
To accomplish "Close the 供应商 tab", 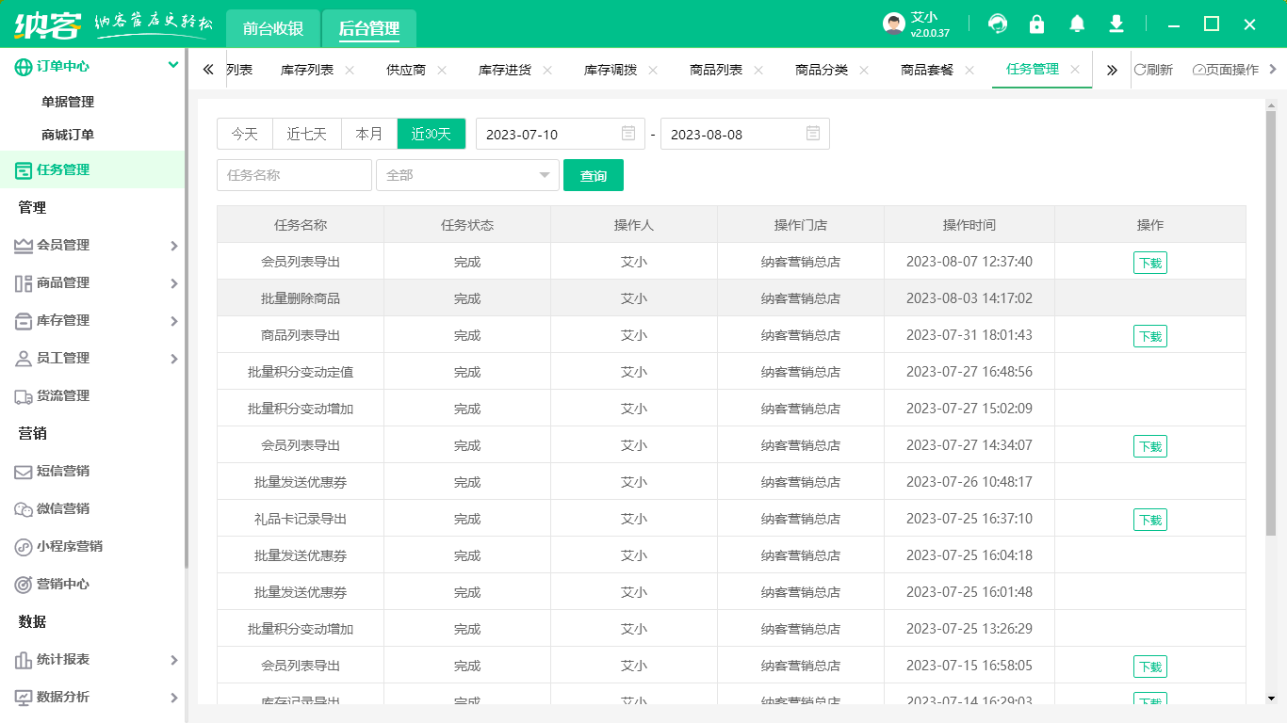I will [442, 70].
